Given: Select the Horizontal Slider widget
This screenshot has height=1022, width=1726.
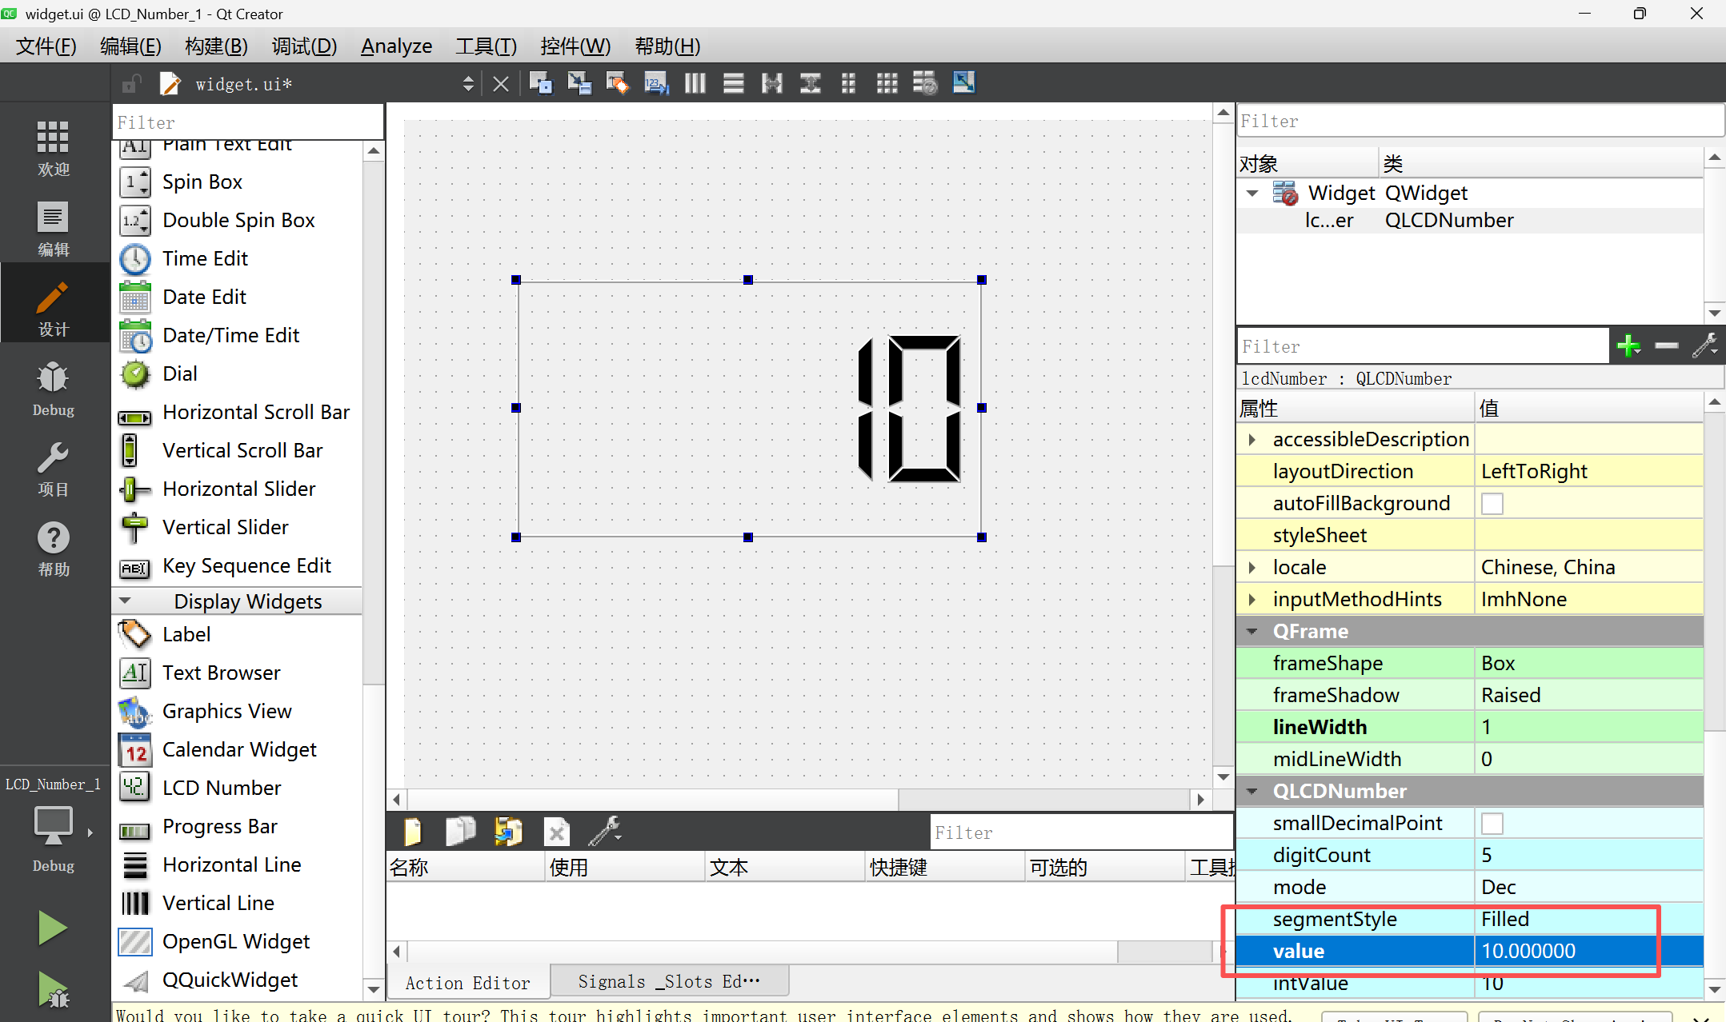Looking at the screenshot, I should click(238, 489).
